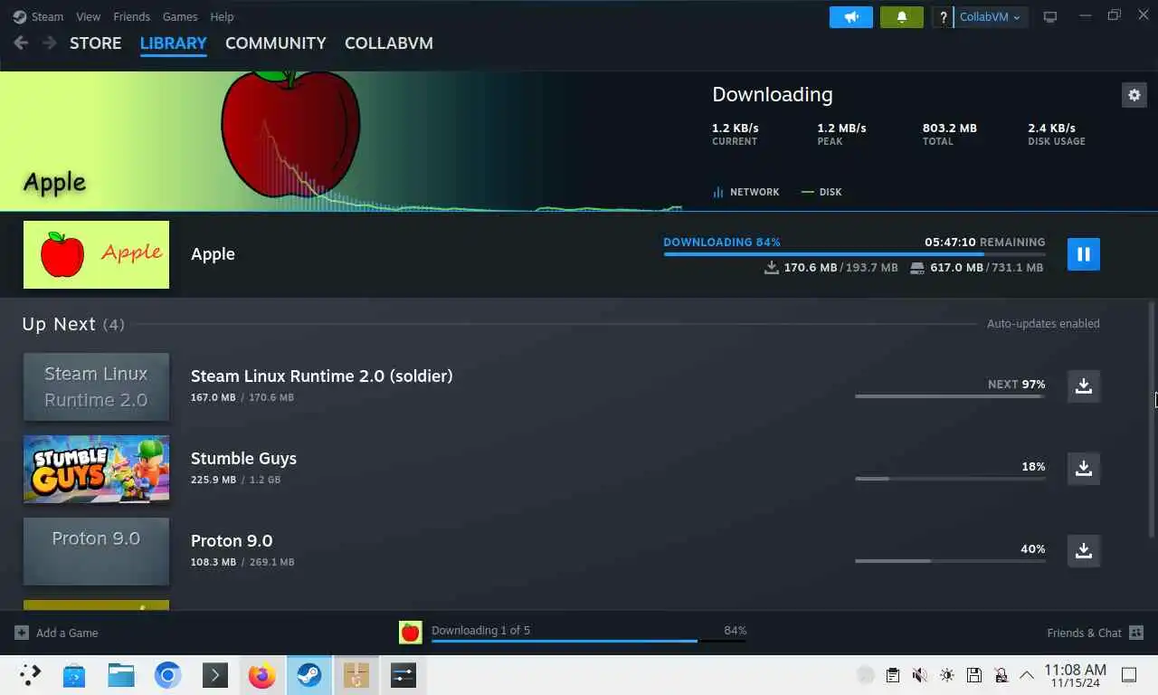The image size is (1158, 695).
Task: Go forward with the right arrow
Action: pos(50,43)
